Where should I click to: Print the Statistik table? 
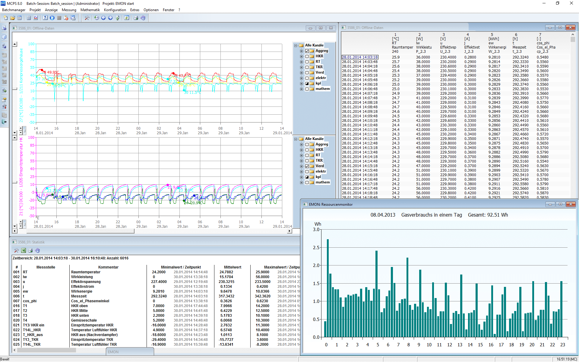coord(30,250)
